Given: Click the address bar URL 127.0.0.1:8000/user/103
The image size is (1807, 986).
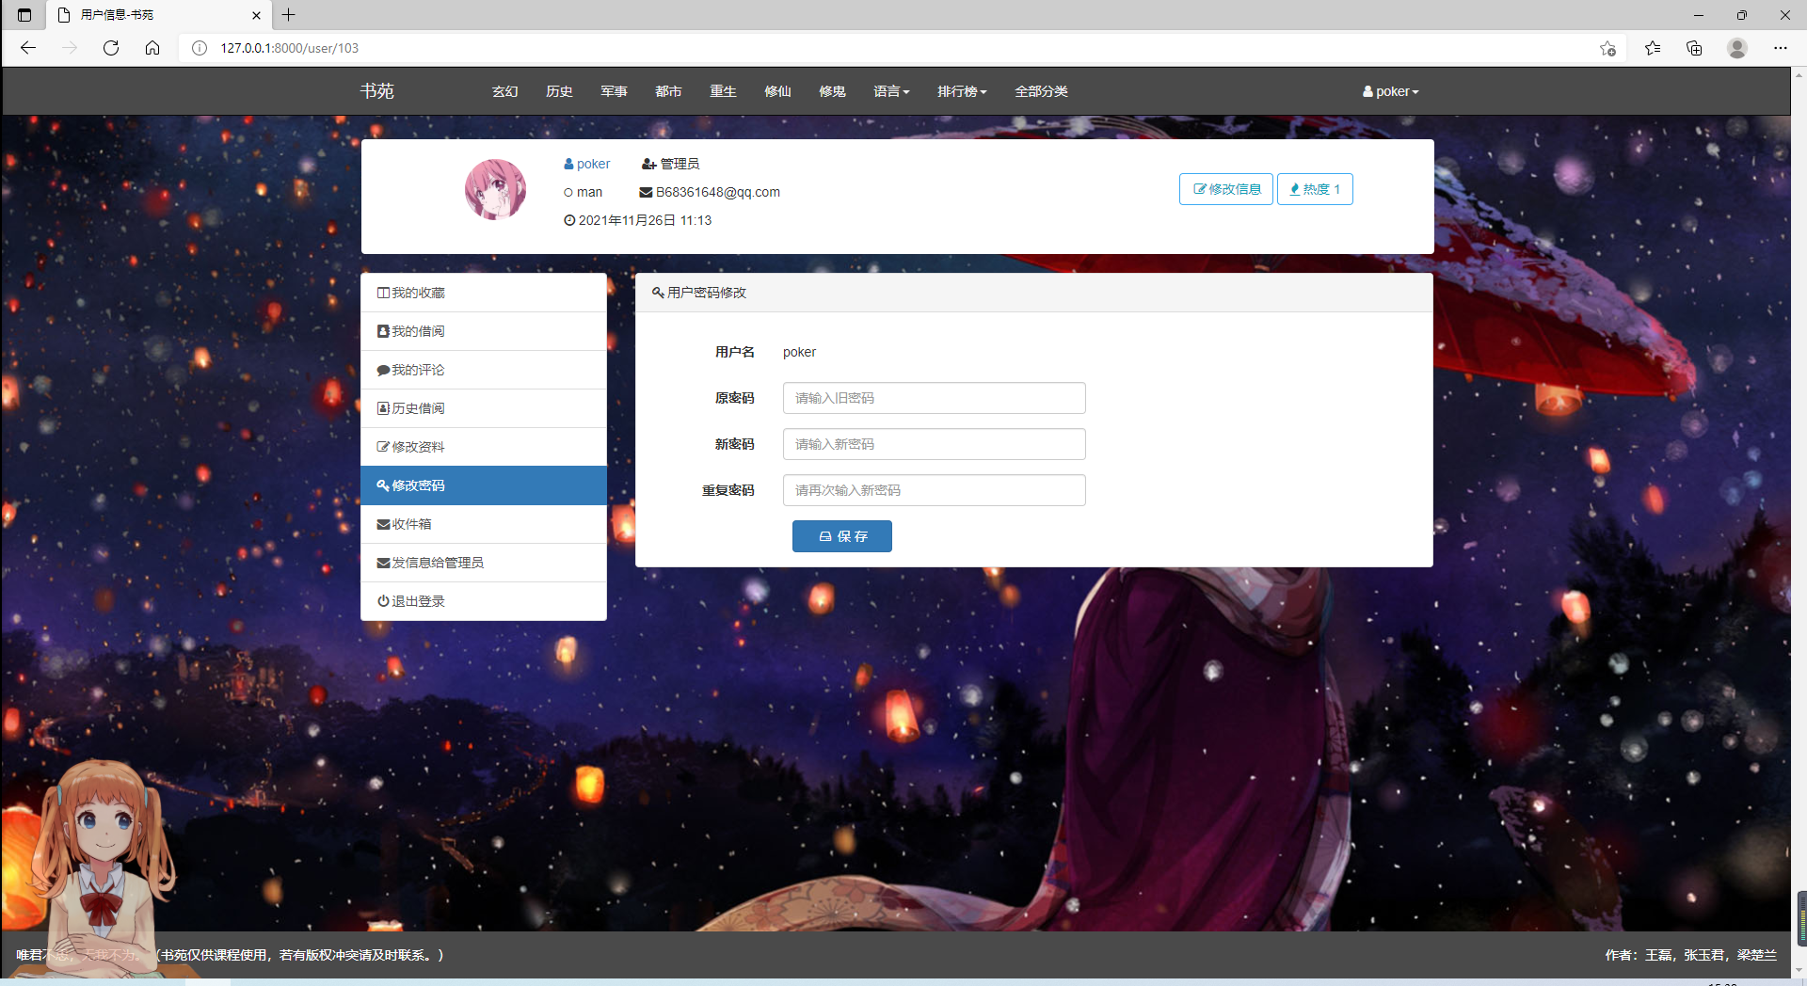Looking at the screenshot, I should pos(290,48).
